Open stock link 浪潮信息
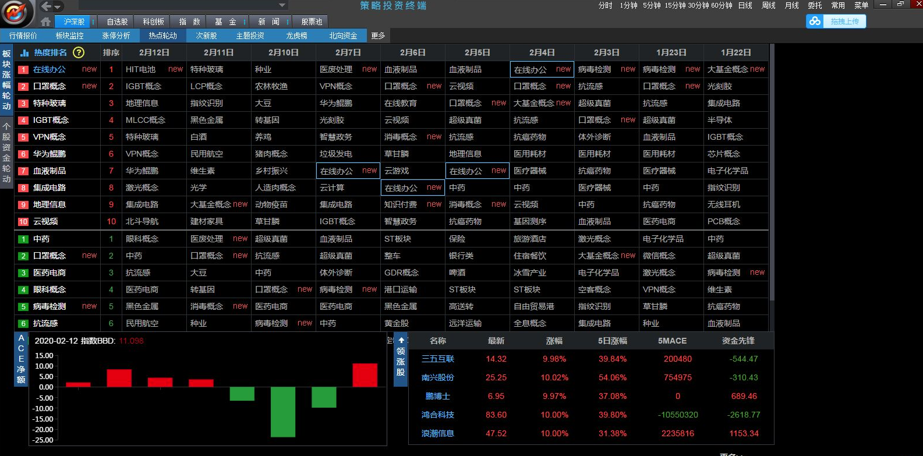This screenshot has height=456, width=923. coord(438,433)
